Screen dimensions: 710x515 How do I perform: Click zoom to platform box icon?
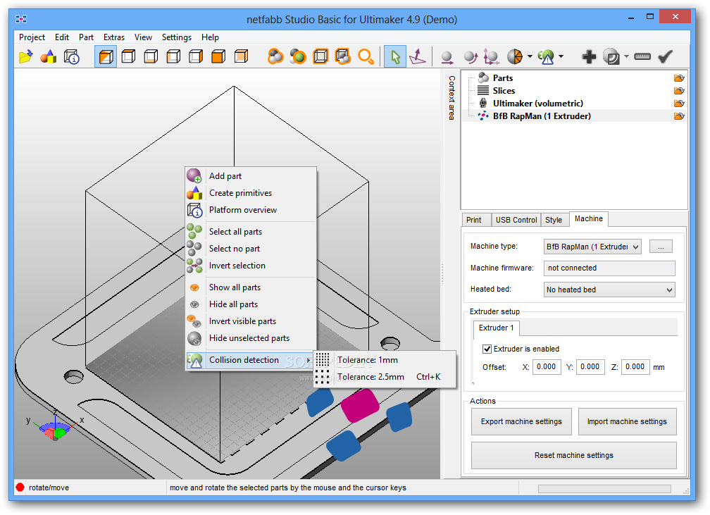320,56
